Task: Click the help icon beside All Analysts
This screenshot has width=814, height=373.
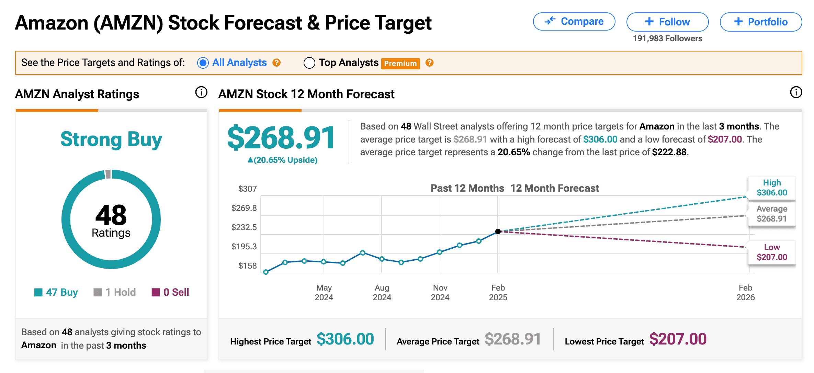Action: [x=276, y=63]
